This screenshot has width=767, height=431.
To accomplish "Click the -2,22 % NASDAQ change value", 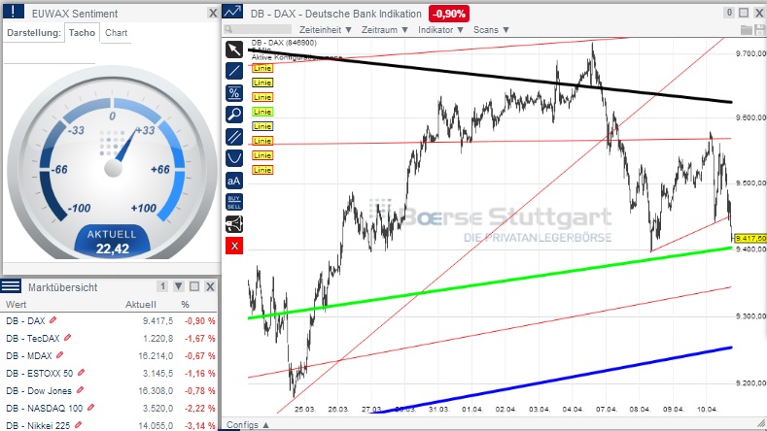I will [x=199, y=408].
